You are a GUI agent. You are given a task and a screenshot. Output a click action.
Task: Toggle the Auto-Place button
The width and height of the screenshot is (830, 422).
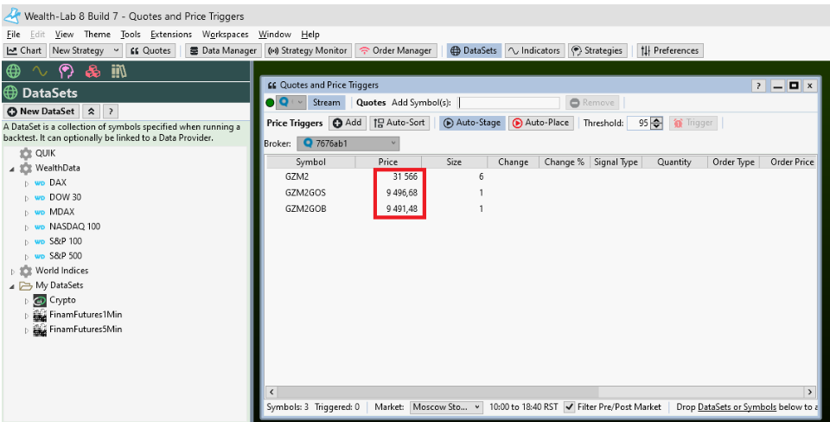tap(541, 123)
